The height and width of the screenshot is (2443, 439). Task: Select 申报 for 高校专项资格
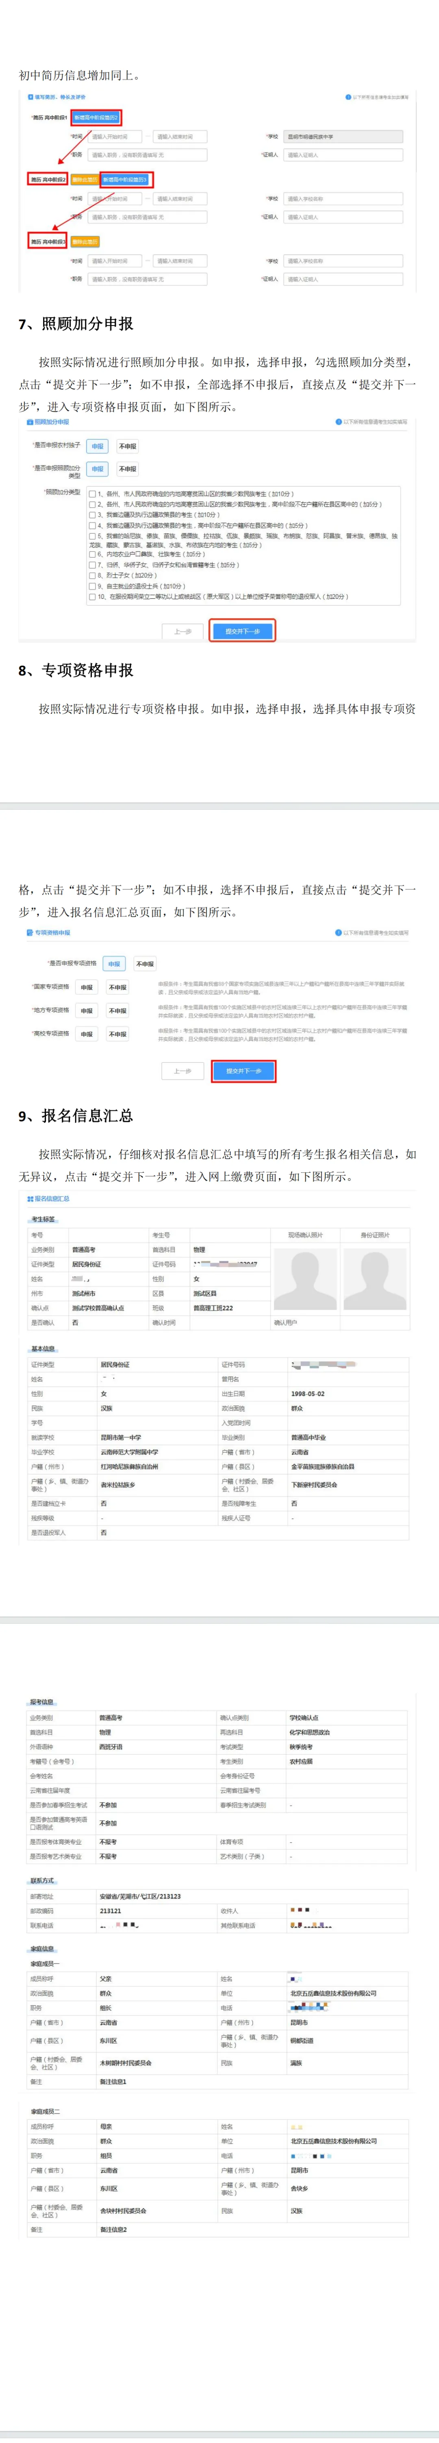86,1034
